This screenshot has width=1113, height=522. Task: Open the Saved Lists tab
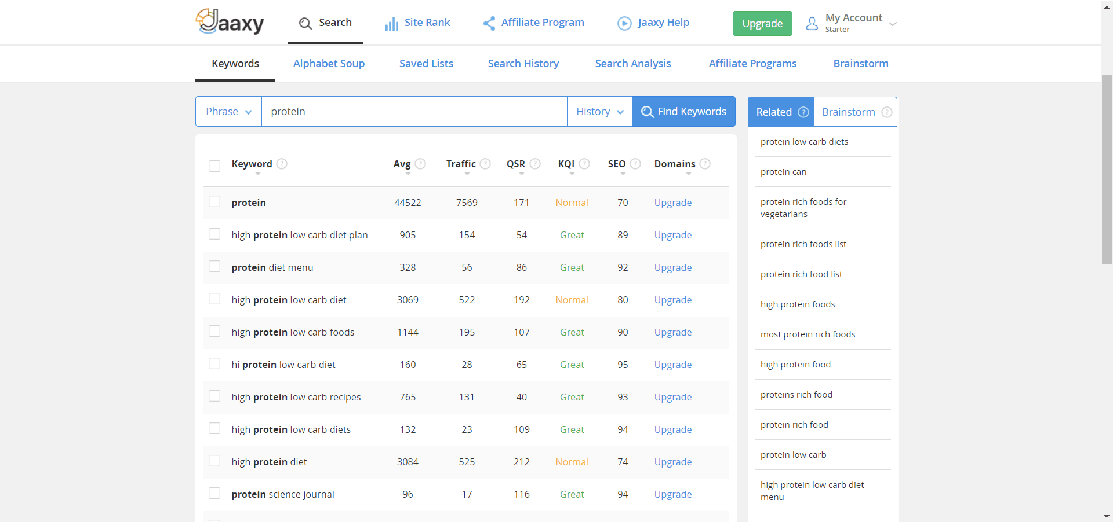pos(426,64)
